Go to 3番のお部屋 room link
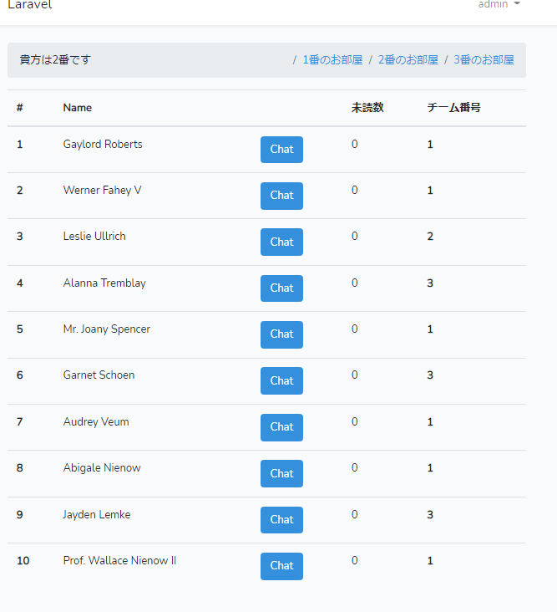This screenshot has width=557, height=612. 484,59
